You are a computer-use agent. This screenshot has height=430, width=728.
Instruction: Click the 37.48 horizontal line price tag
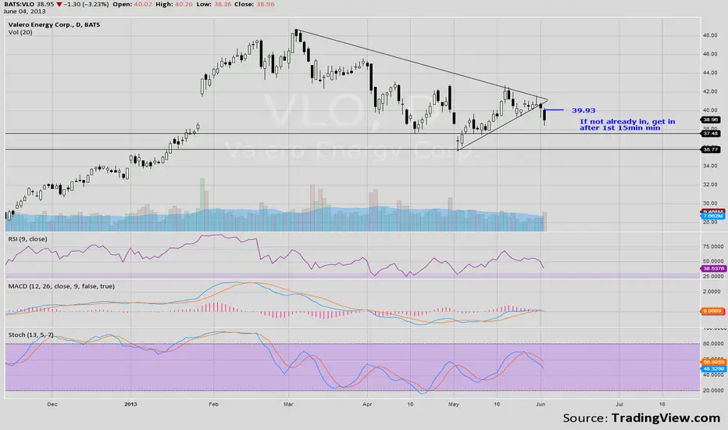pos(710,134)
